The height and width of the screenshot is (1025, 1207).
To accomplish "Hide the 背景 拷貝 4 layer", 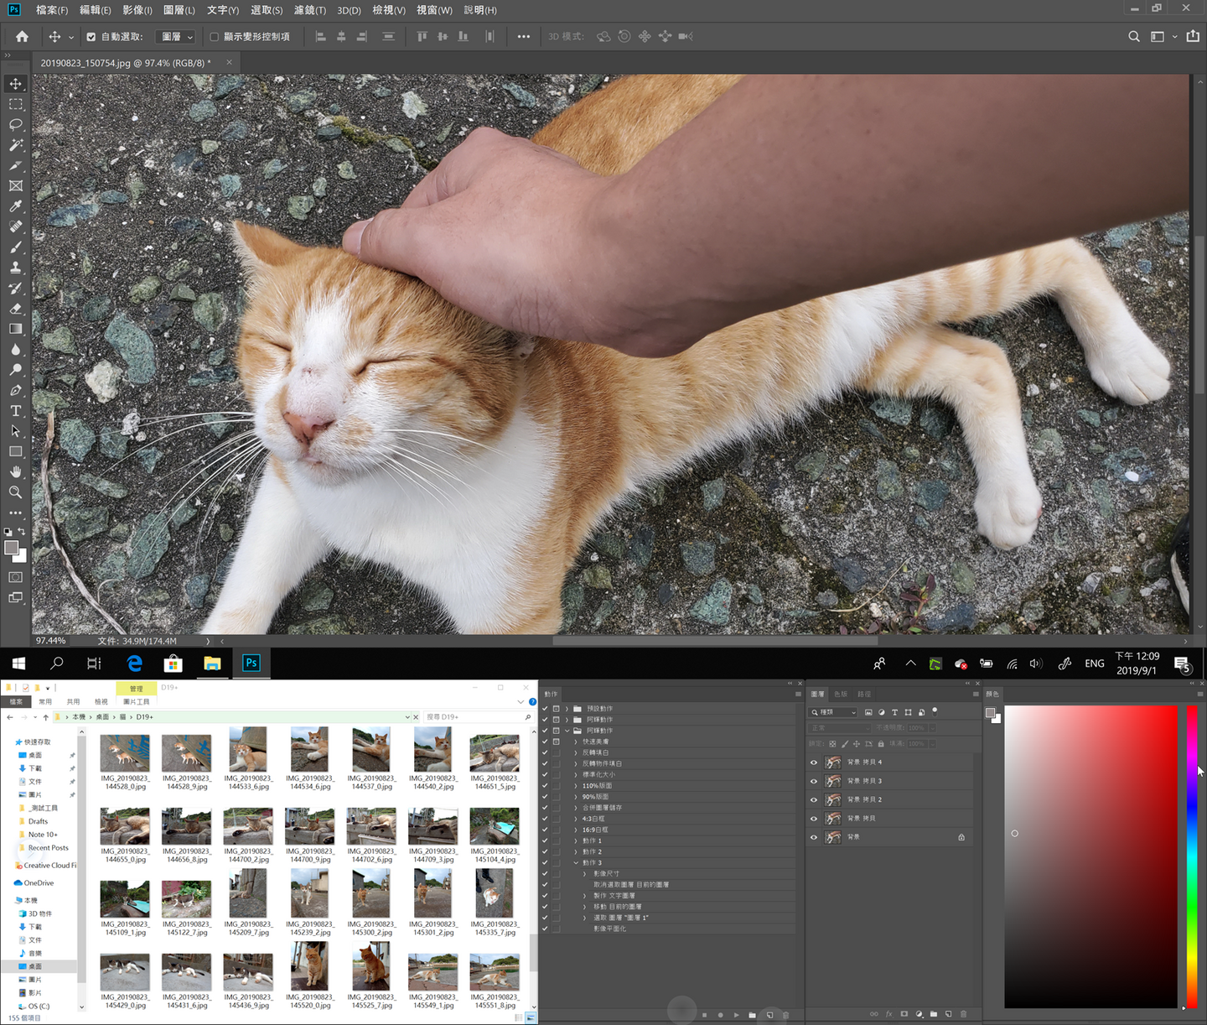I will (x=813, y=762).
